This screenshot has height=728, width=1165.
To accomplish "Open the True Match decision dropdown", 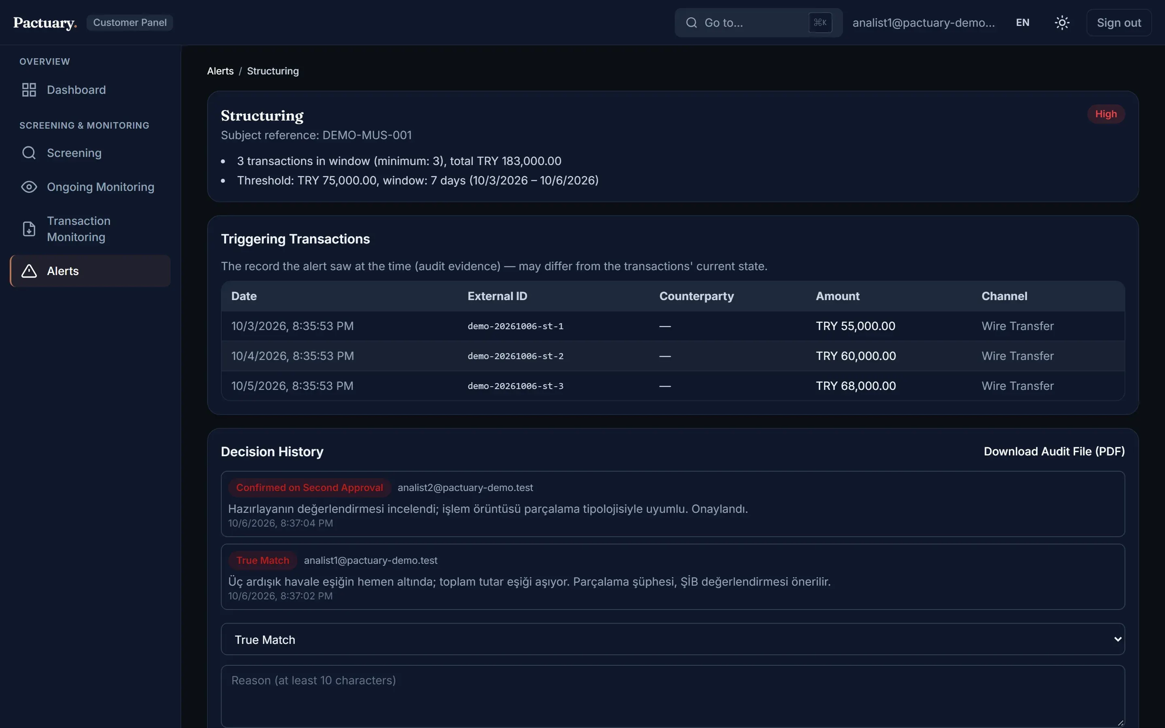I will [673, 639].
